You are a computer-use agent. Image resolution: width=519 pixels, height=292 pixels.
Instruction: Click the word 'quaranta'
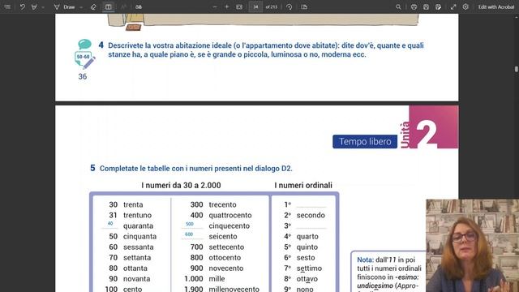coord(139,226)
